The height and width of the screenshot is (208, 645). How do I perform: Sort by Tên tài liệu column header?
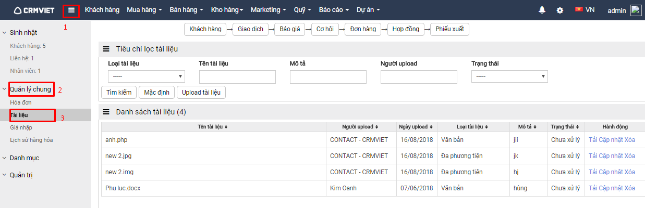tap(213, 127)
